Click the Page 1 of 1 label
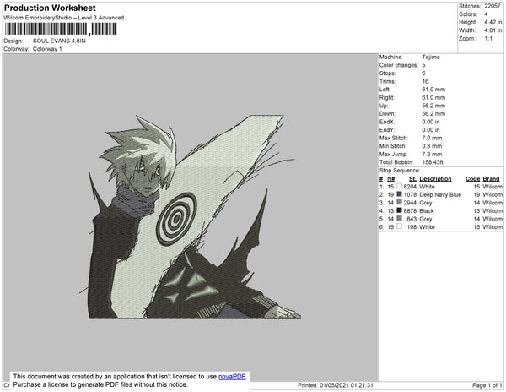The height and width of the screenshot is (392, 506). coord(487,385)
